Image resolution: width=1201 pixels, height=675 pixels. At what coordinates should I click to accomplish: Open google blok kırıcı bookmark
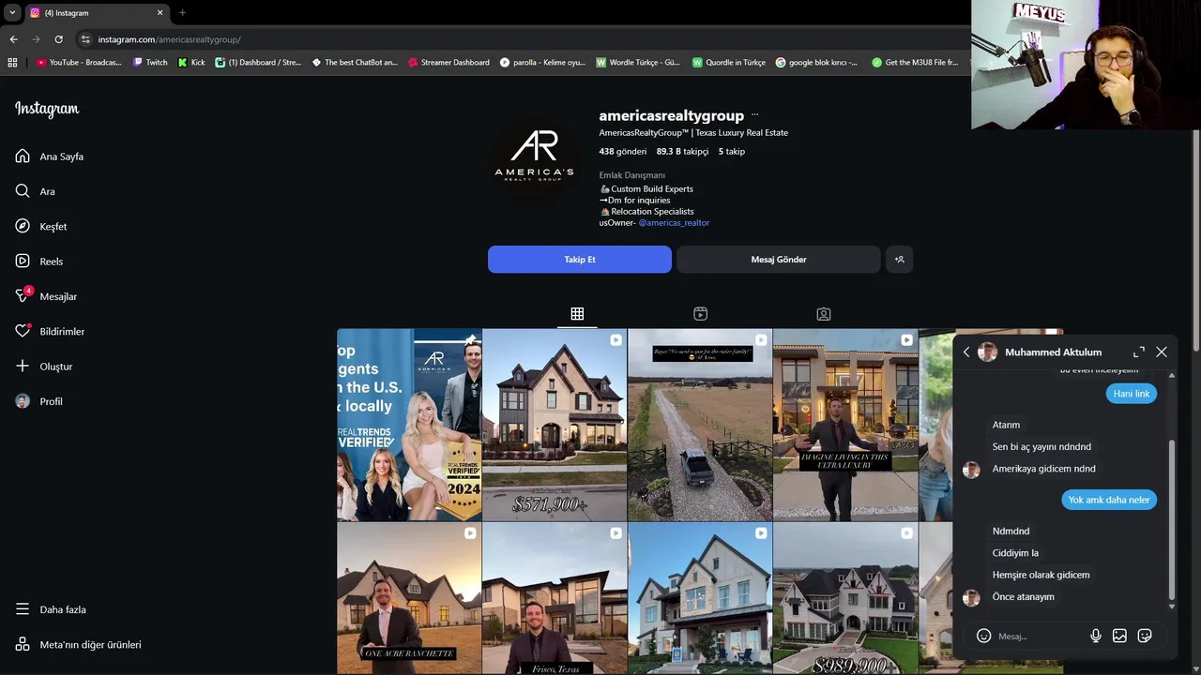coord(816,63)
